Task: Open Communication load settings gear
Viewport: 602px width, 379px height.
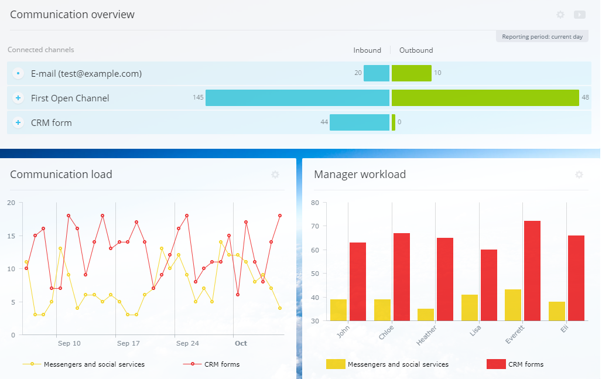Action: coord(275,175)
